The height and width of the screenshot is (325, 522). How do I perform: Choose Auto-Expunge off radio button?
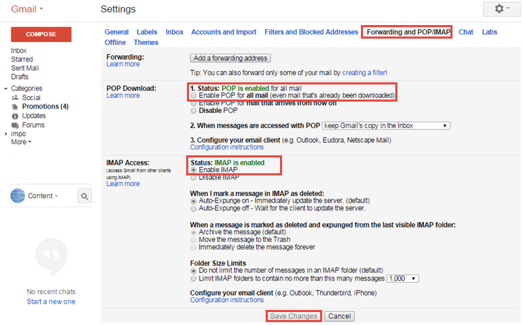pos(193,208)
